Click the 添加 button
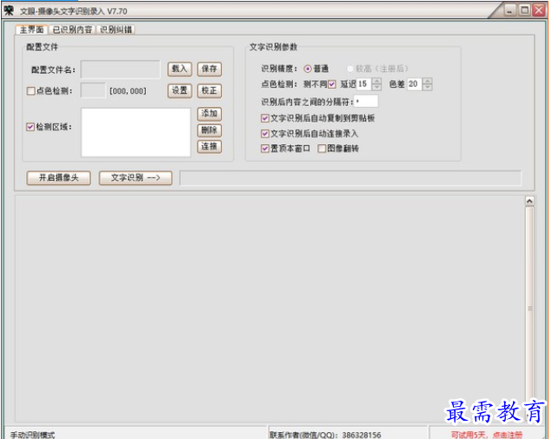This screenshot has width=552, height=439. coord(209,113)
